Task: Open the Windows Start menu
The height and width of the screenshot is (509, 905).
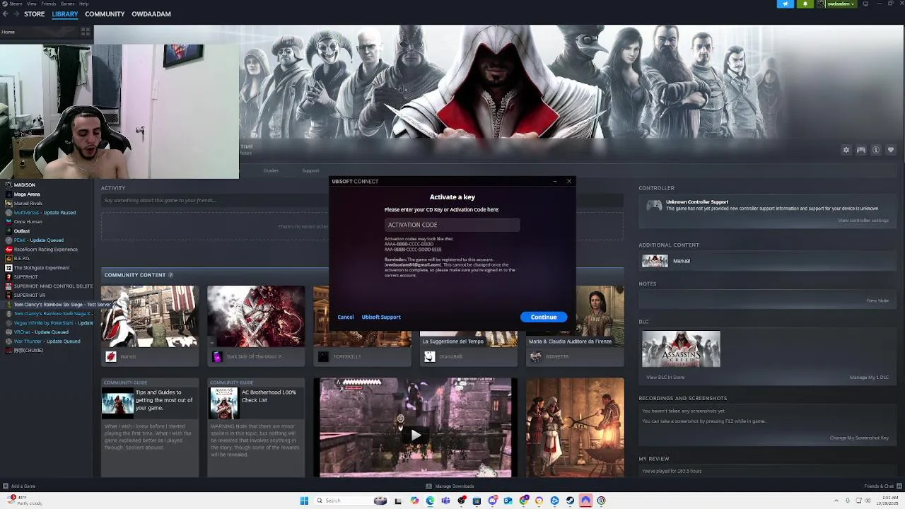Action: [x=304, y=501]
